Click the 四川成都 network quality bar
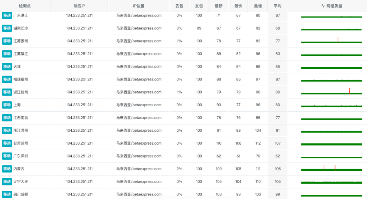Screen dimensions: 367x199 click(x=332, y=195)
